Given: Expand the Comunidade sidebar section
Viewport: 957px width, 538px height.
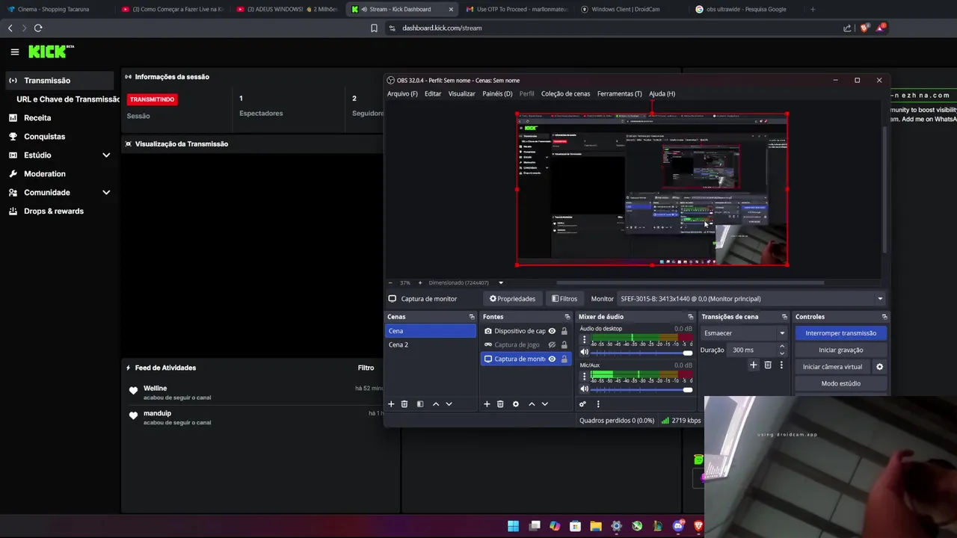Looking at the screenshot, I should (x=106, y=193).
